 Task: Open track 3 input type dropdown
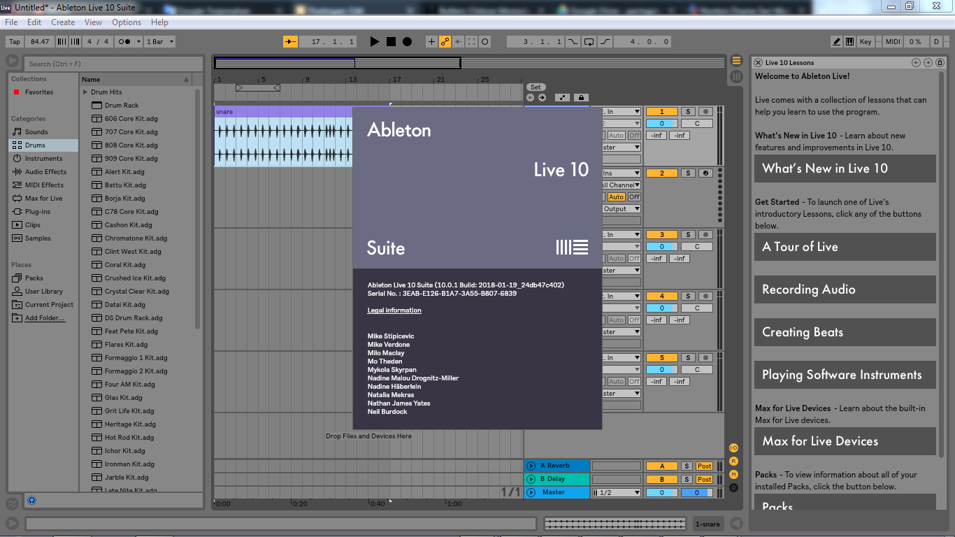click(x=620, y=235)
